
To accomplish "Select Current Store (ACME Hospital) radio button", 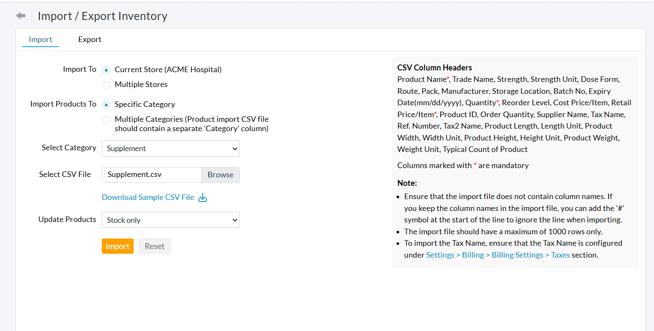I will (106, 70).
